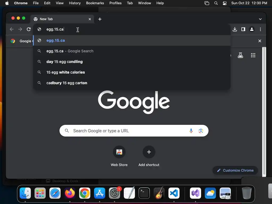Close the New Tab tab
Screen dimensions: 272x204
click(90, 19)
